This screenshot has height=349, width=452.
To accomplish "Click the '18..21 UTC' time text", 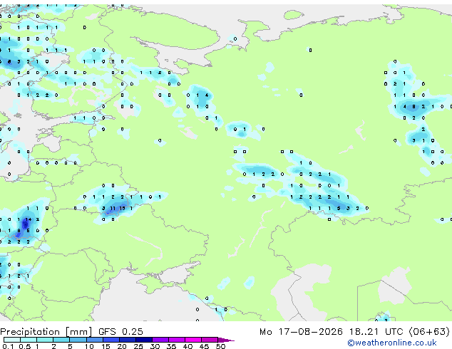I will click(376, 332).
